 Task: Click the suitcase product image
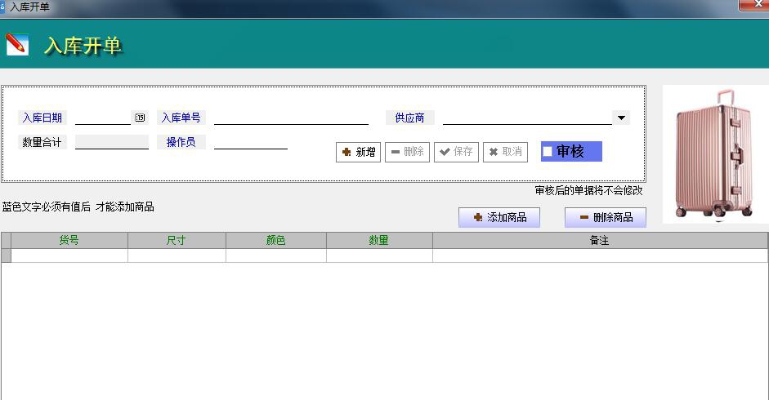[714, 154]
